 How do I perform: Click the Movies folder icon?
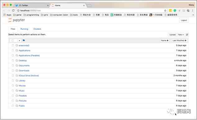coord(17,86)
